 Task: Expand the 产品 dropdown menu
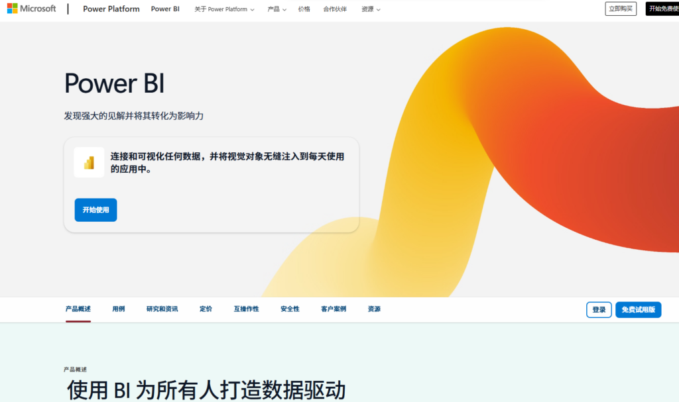[275, 9]
